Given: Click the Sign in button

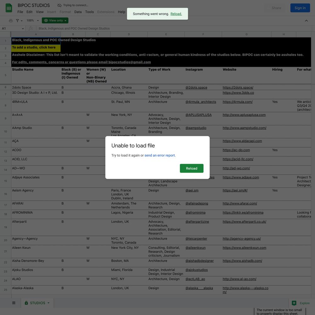Looking at the screenshot, I should tap(300, 8).
